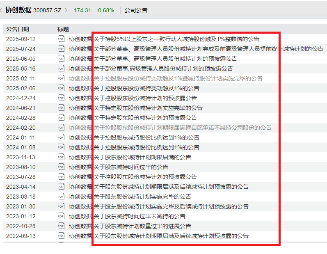The width and height of the screenshot is (327, 254).
Task: Open PDF icon in 2024-01-11 row
Action: click(61, 137)
